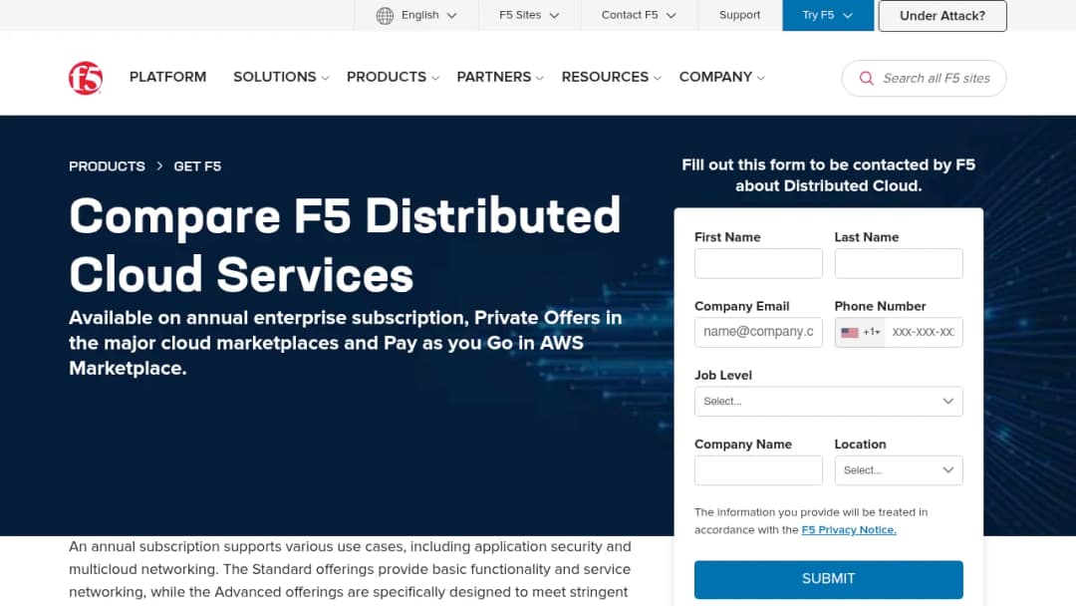Expand the PARTNERS menu
This screenshot has width=1076, height=606.
[x=499, y=77]
